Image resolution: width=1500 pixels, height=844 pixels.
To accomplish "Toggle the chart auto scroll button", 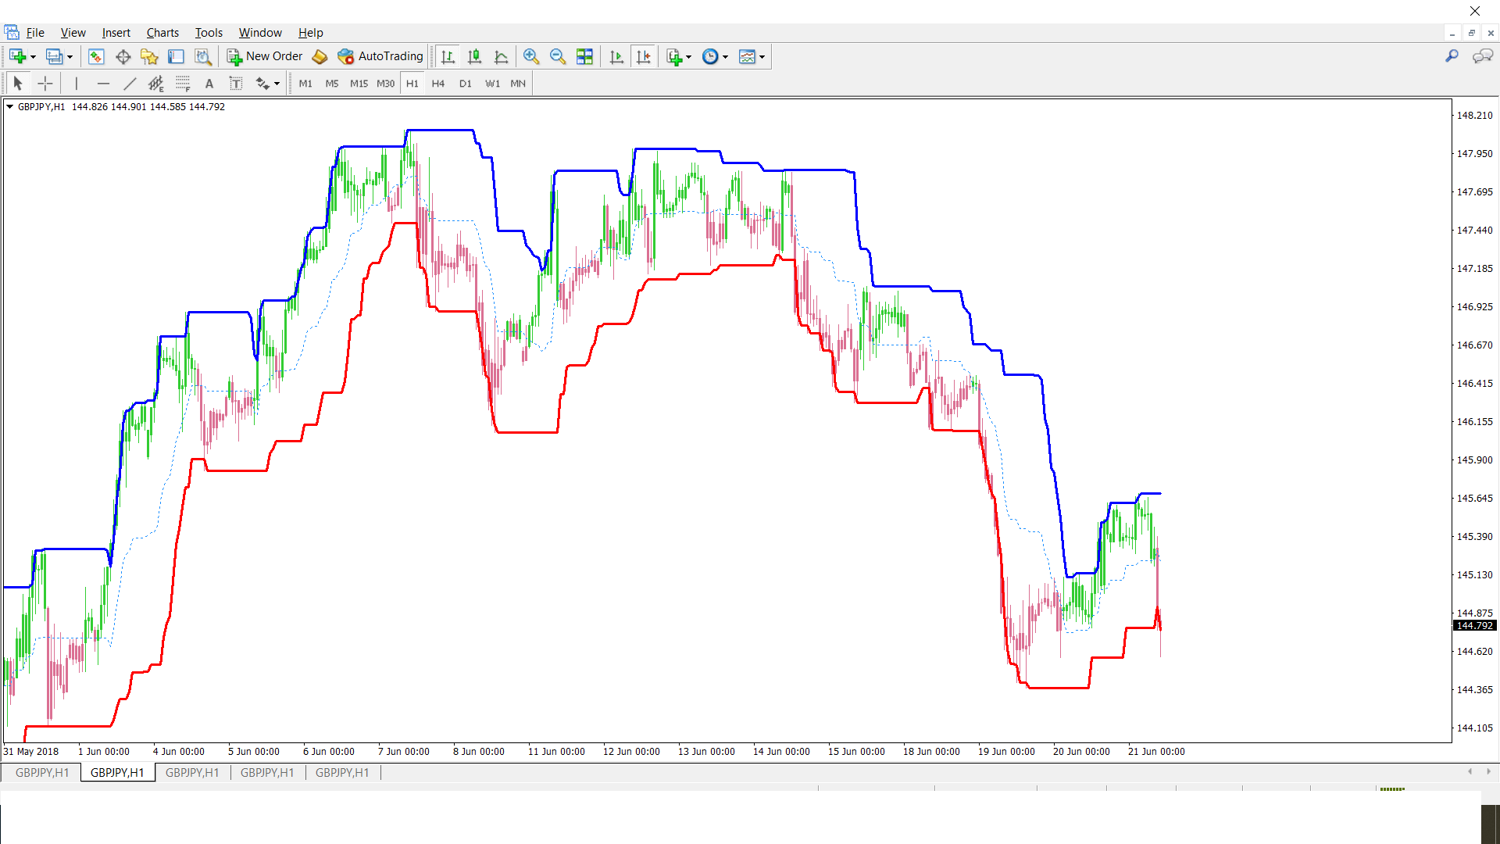I will [x=616, y=56].
